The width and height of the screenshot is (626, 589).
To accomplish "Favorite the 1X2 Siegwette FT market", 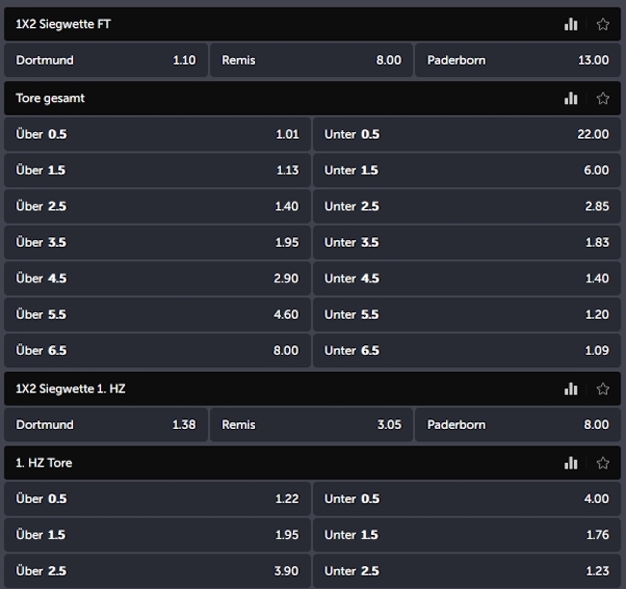I will click(x=603, y=24).
